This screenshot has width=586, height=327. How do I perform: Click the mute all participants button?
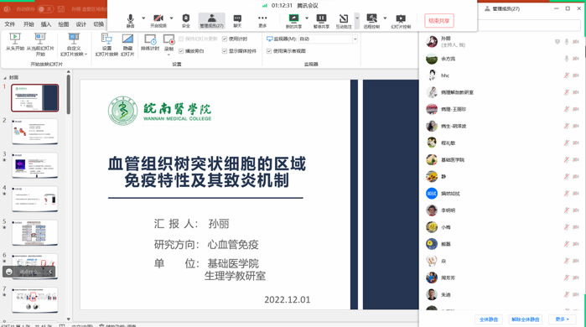coord(489,319)
